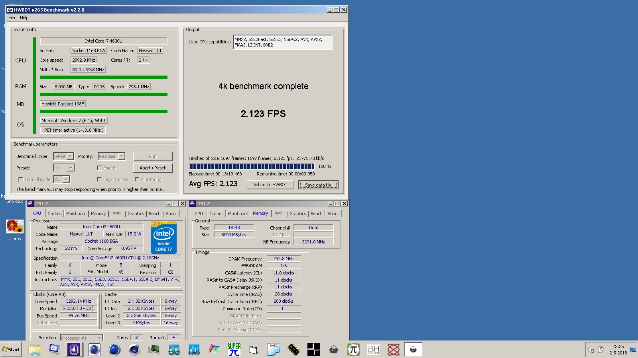638x358 pixels.
Task: Open Geekbench icon with light teal background
Action: 174,350
